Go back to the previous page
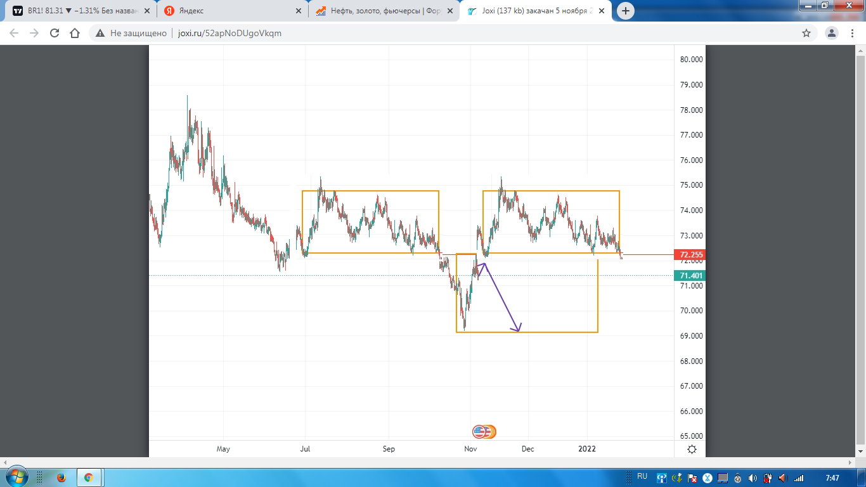The height and width of the screenshot is (487, 866). (x=14, y=33)
